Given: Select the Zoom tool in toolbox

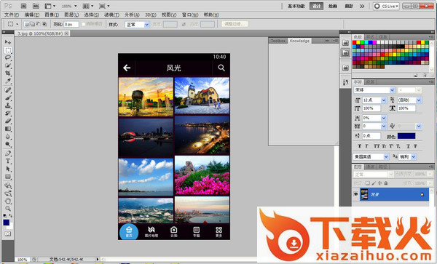Looking at the screenshot, I should (8, 208).
